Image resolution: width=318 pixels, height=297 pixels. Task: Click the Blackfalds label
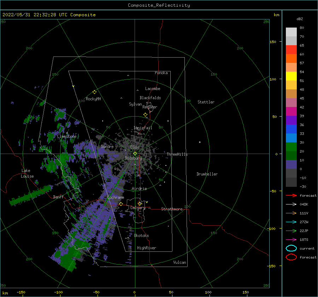coord(150,98)
